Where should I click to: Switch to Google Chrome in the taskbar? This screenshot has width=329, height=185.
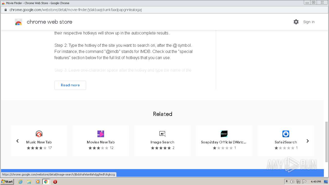(x=46, y=182)
